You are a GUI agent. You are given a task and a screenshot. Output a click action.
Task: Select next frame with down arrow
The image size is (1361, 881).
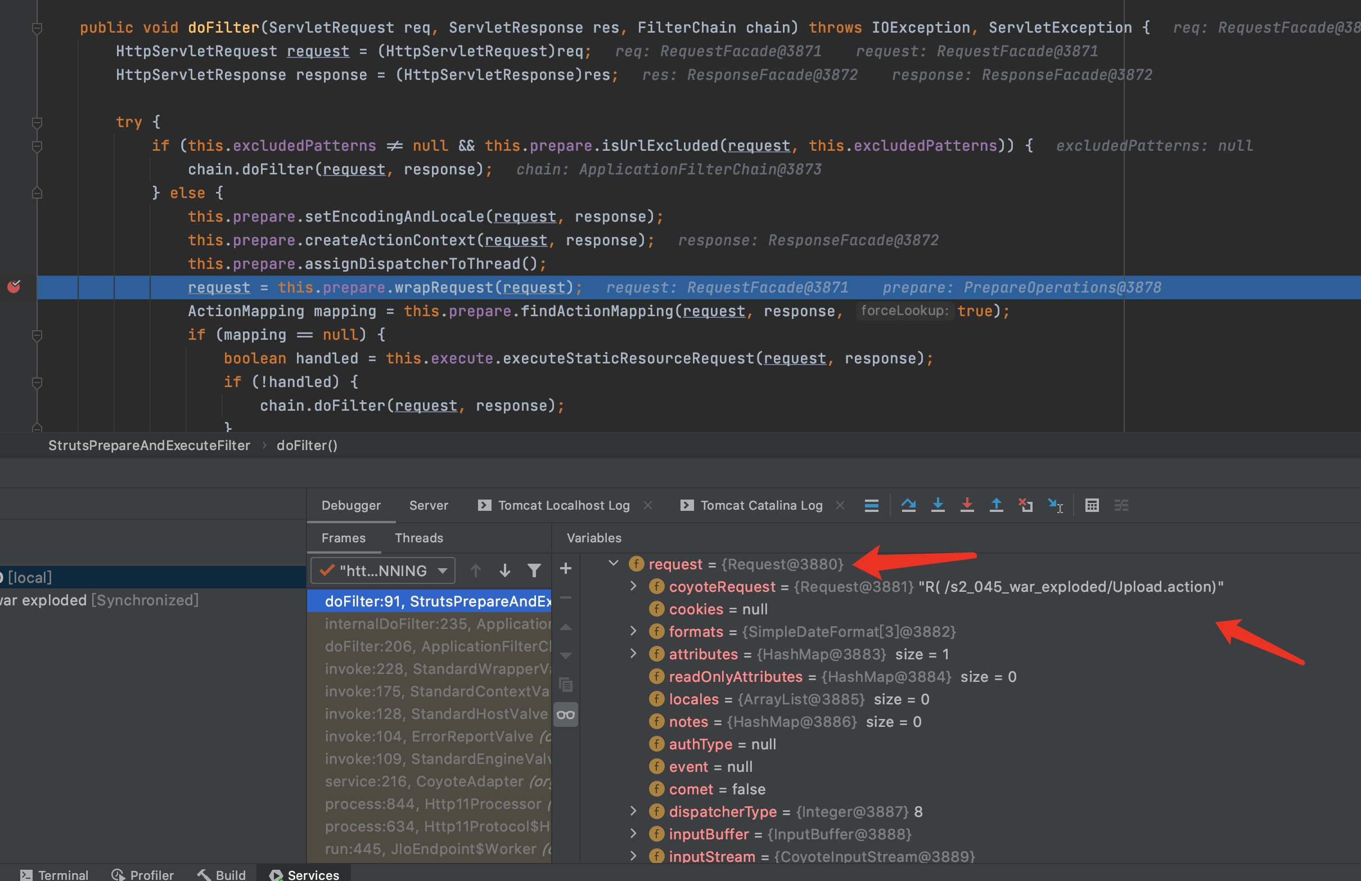coord(504,570)
